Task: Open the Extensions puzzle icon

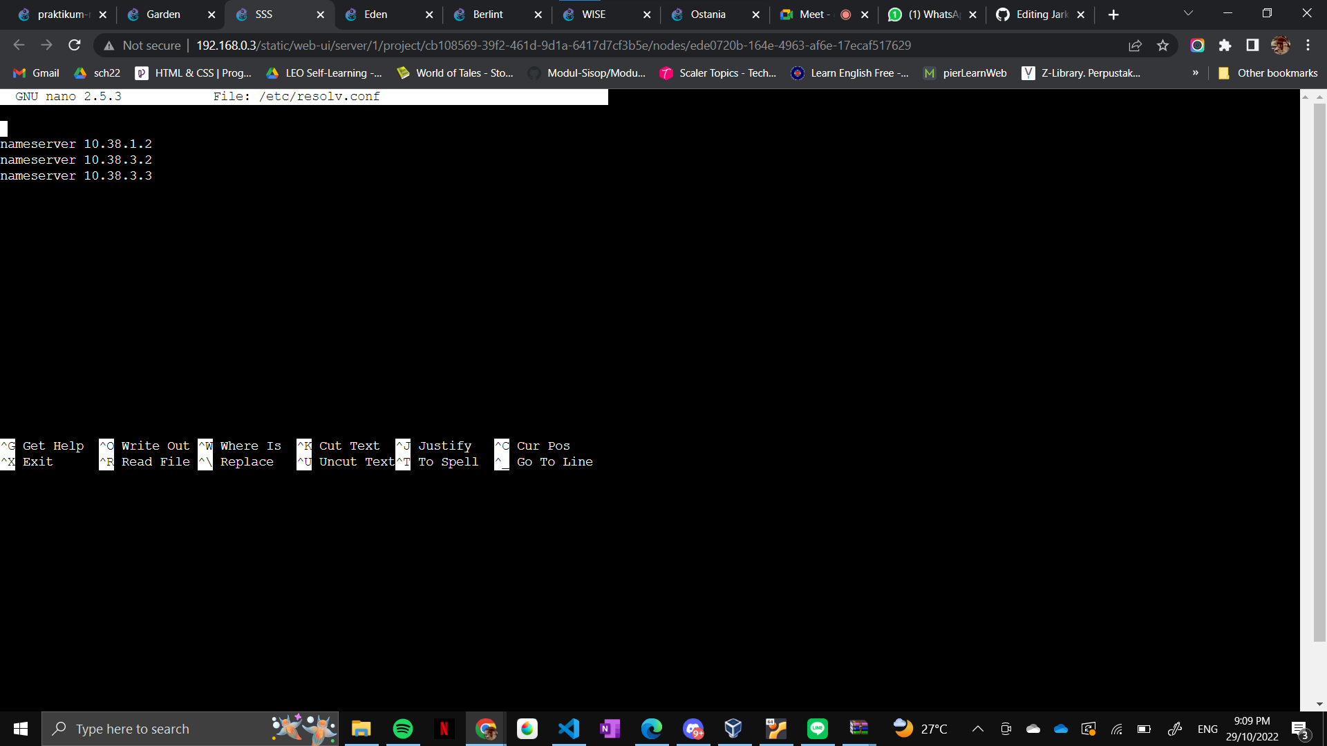Action: 1225,46
